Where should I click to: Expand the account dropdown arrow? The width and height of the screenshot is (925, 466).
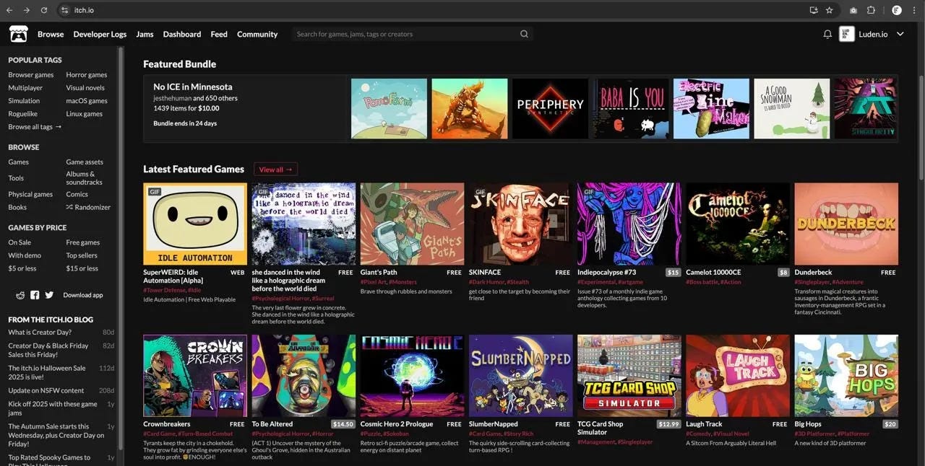(x=900, y=34)
